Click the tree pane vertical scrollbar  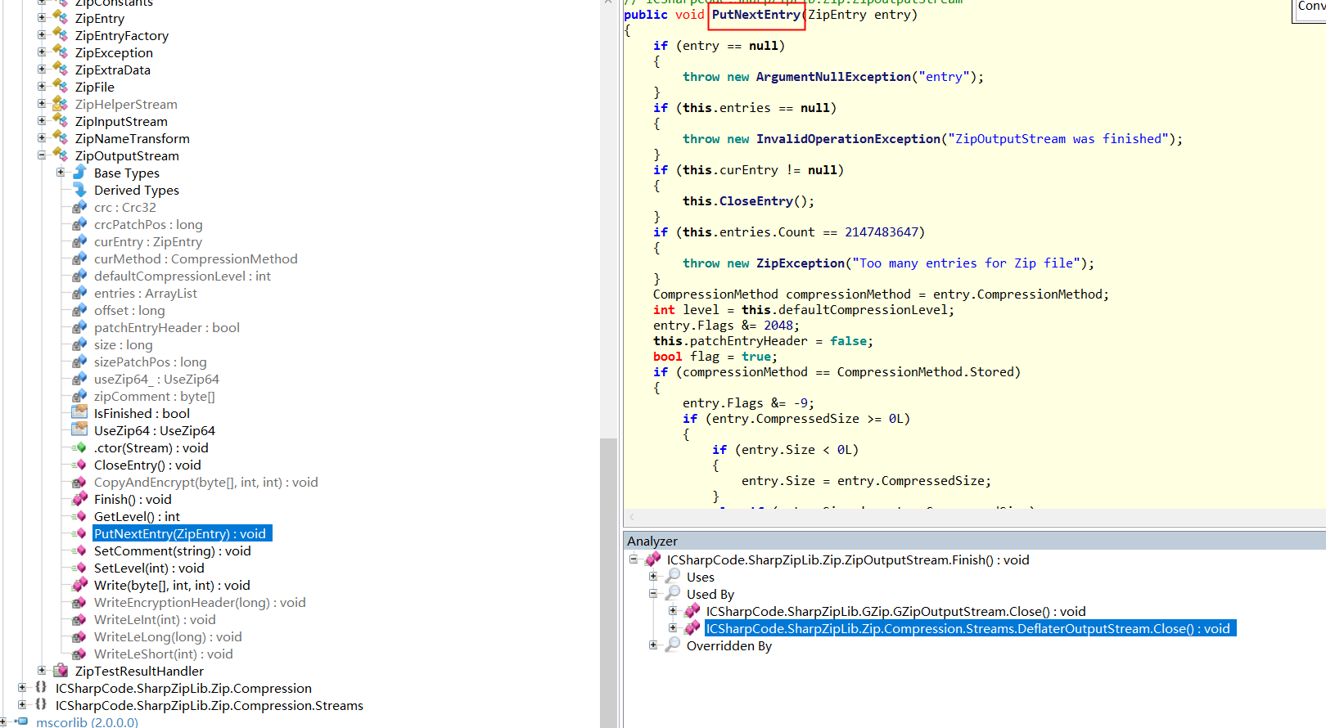tap(608, 583)
